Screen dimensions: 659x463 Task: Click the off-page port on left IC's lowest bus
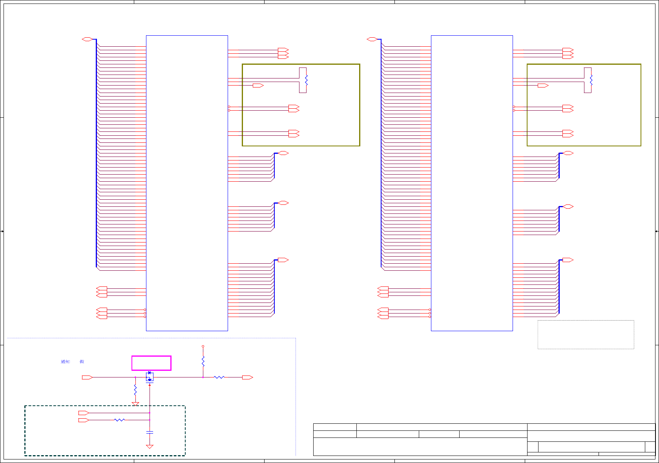pyautogui.click(x=283, y=260)
